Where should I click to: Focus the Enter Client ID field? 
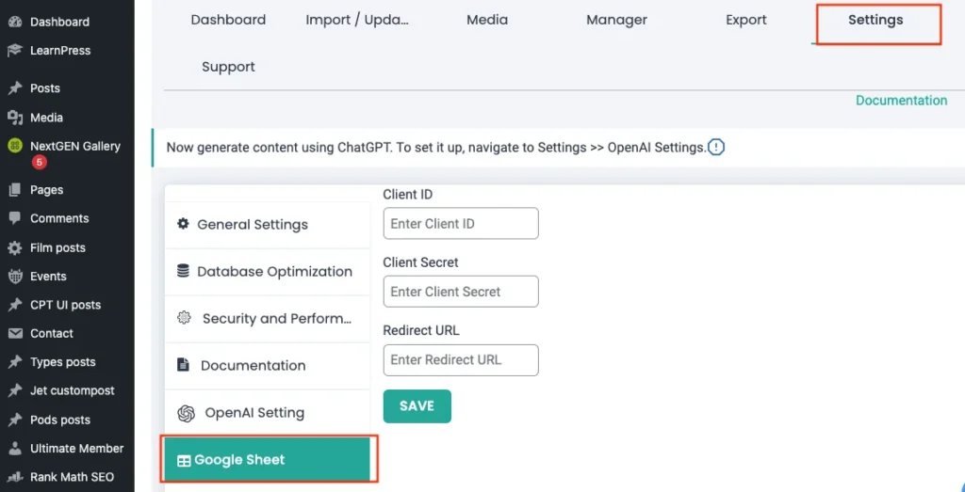click(460, 224)
